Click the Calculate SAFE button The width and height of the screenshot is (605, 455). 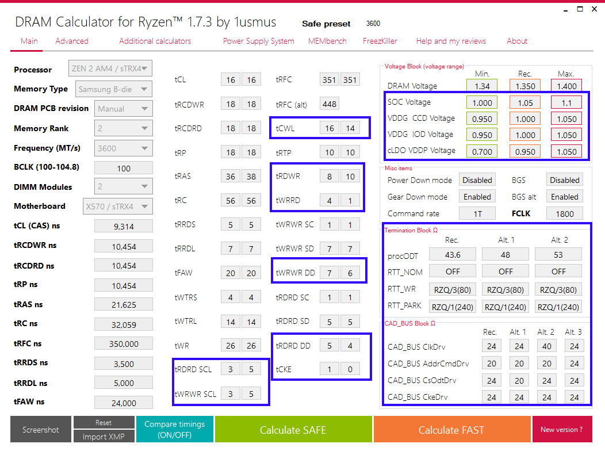(x=293, y=430)
